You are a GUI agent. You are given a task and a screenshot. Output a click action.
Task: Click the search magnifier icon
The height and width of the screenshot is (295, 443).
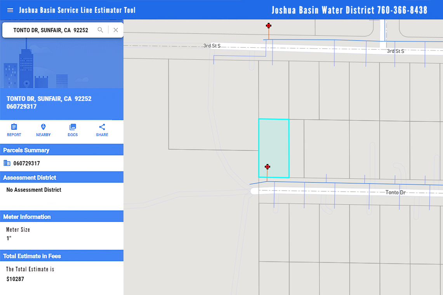(100, 30)
